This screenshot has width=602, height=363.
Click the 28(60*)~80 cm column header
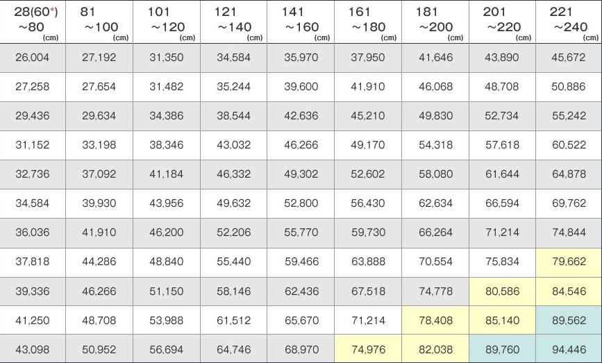coord(33,22)
